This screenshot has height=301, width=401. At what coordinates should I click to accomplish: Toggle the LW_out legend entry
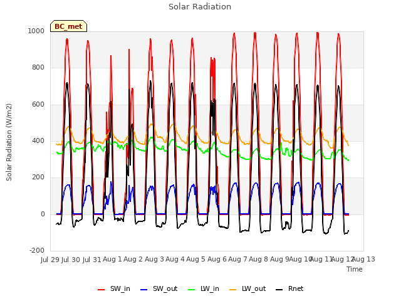click(x=247, y=288)
